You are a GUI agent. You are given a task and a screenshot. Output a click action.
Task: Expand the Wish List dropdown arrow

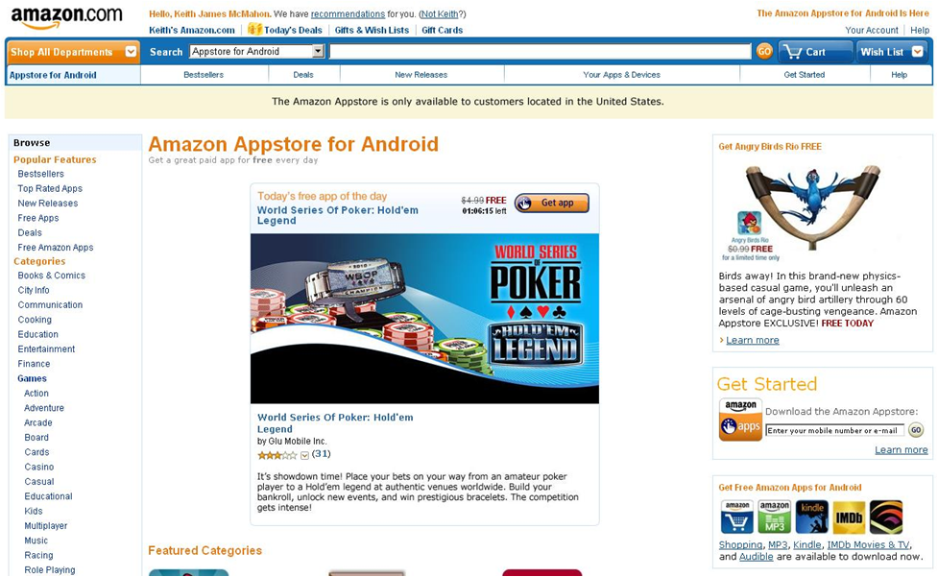click(917, 52)
